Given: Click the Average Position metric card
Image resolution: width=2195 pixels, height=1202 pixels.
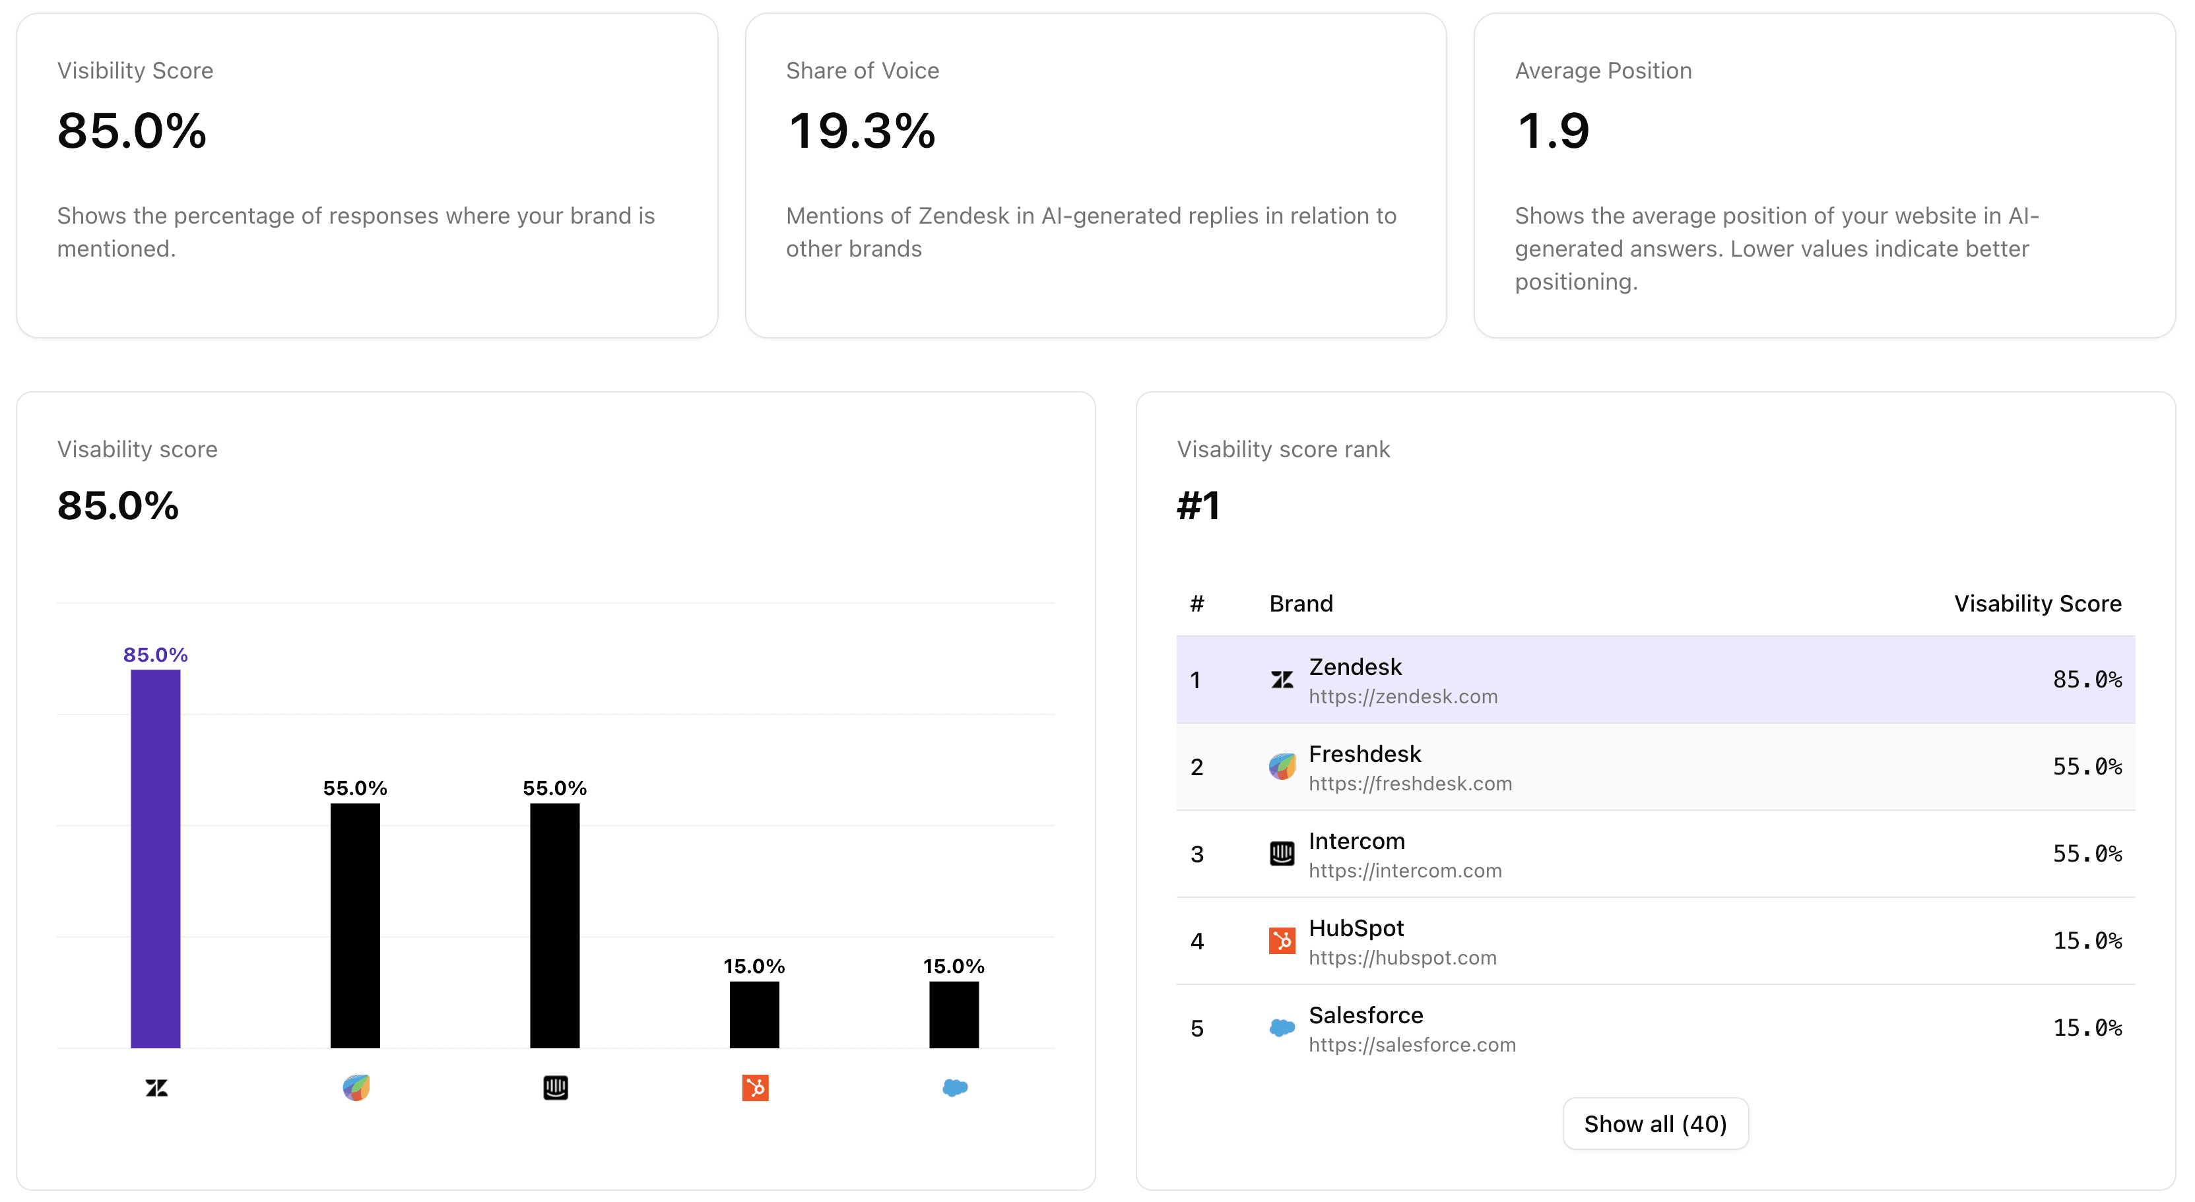Looking at the screenshot, I should (x=1825, y=175).
